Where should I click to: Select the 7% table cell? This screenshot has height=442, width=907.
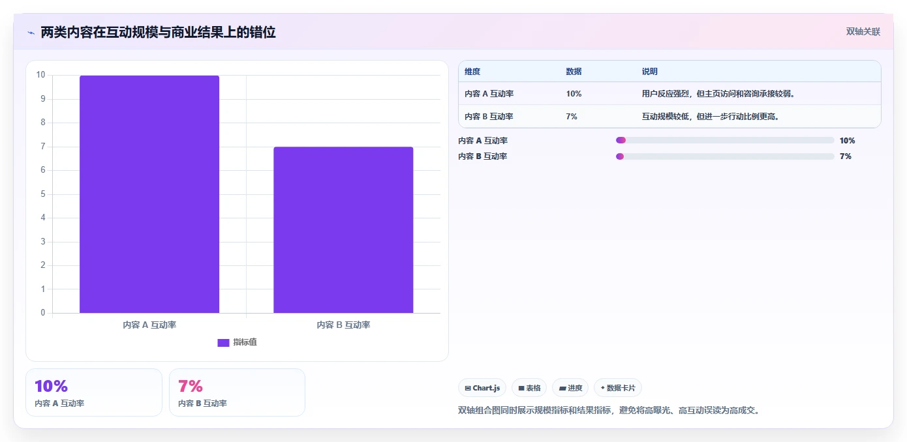click(572, 117)
